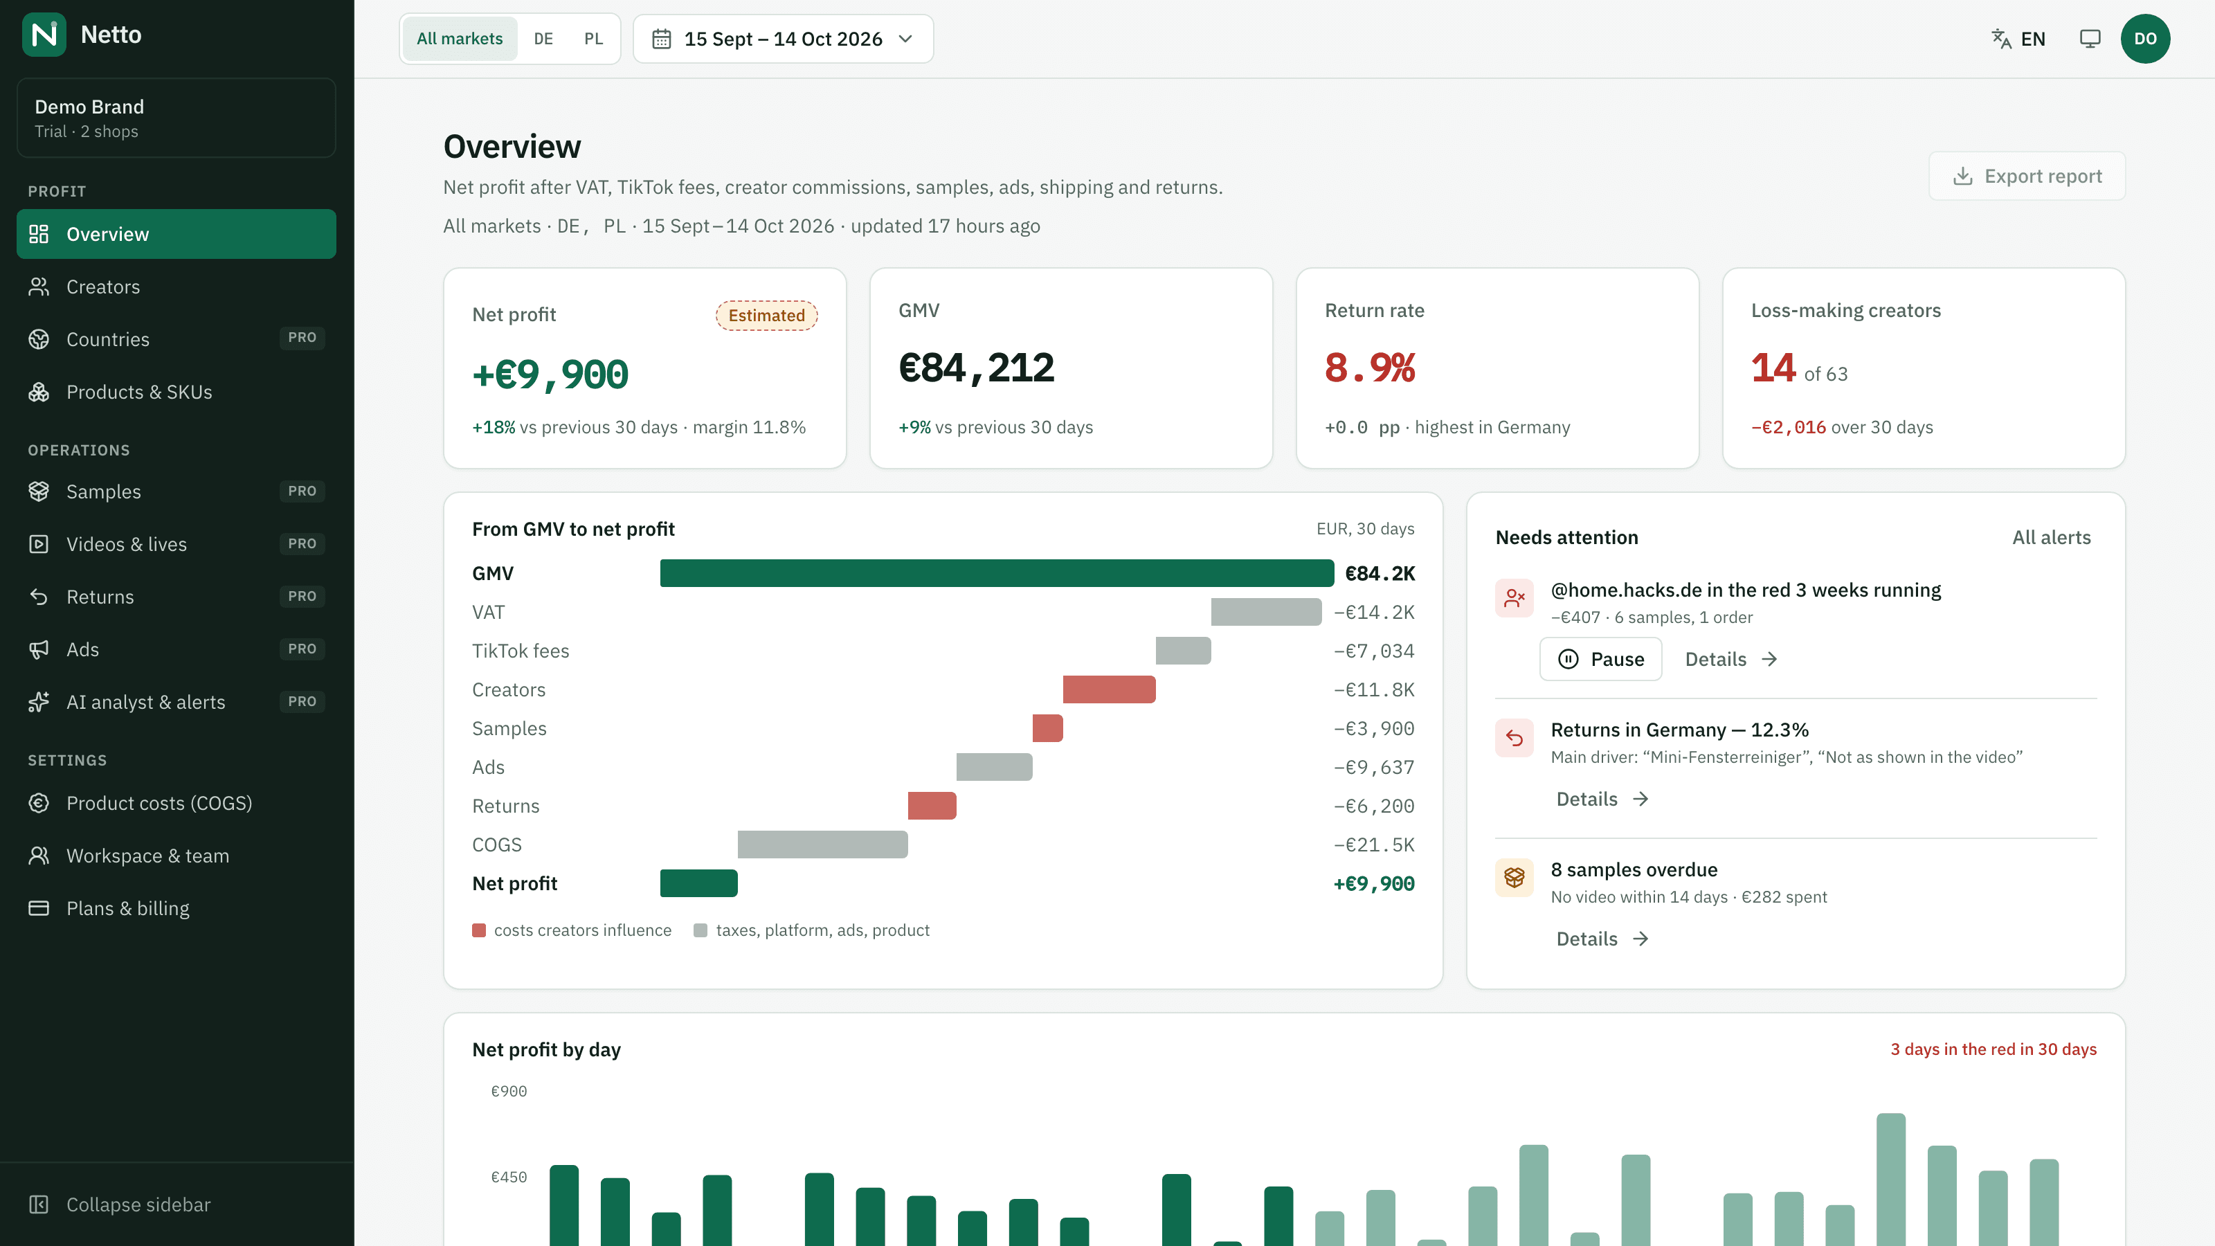
Task: Click the Returns undo arrow icon in sidebar
Action: point(39,596)
